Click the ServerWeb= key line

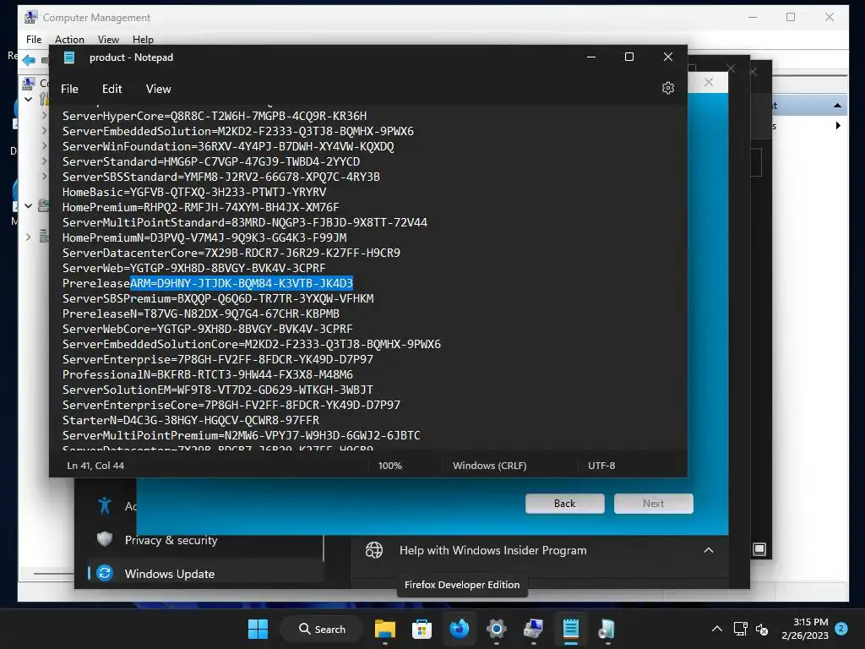point(193,268)
